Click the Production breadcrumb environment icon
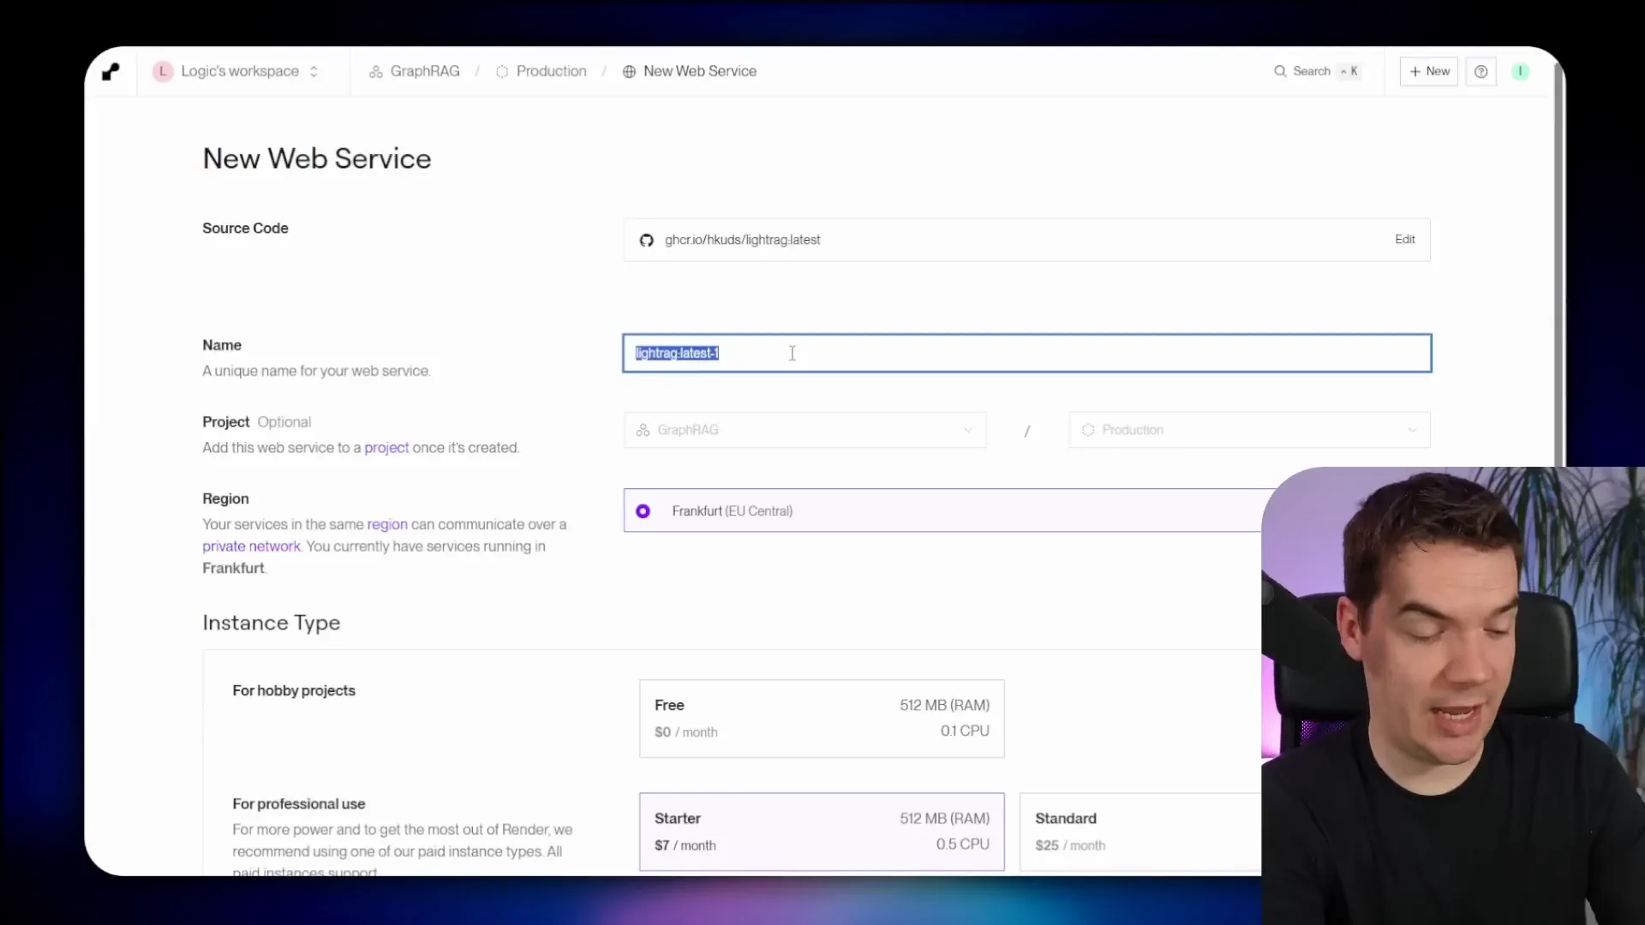1645x925 pixels. [502, 72]
